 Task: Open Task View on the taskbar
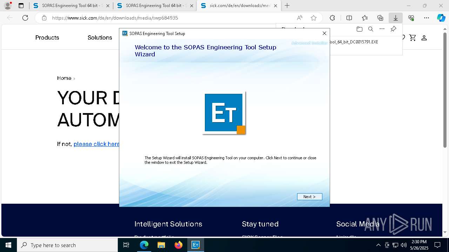point(126,245)
